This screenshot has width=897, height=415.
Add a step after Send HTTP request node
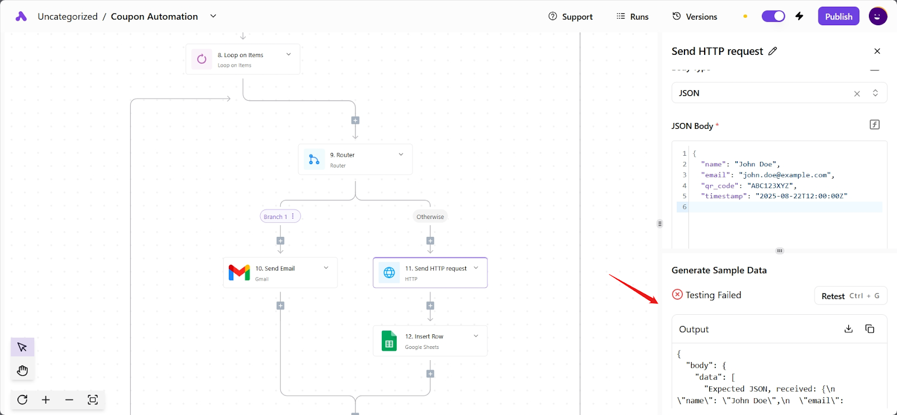[x=430, y=306]
